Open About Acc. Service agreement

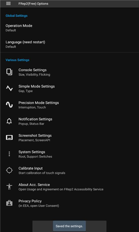(x=69, y=187)
